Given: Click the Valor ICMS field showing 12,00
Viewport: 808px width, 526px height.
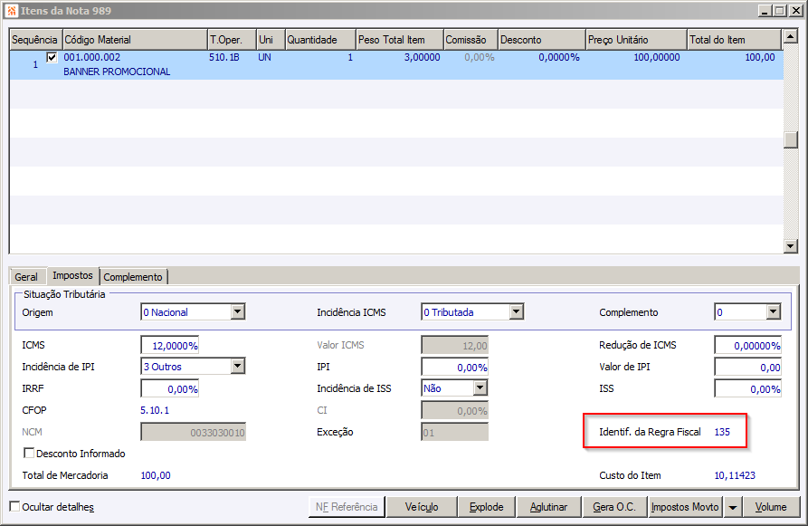Looking at the screenshot, I should pyautogui.click(x=454, y=346).
